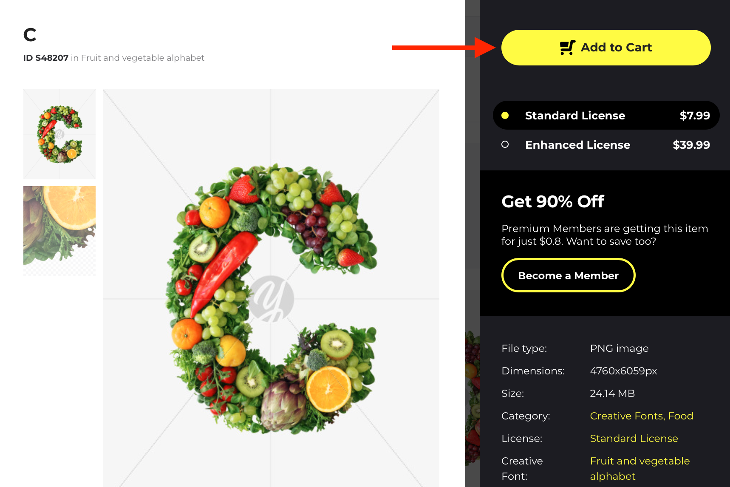Click the Add to Cart button
The image size is (730, 487).
click(606, 48)
